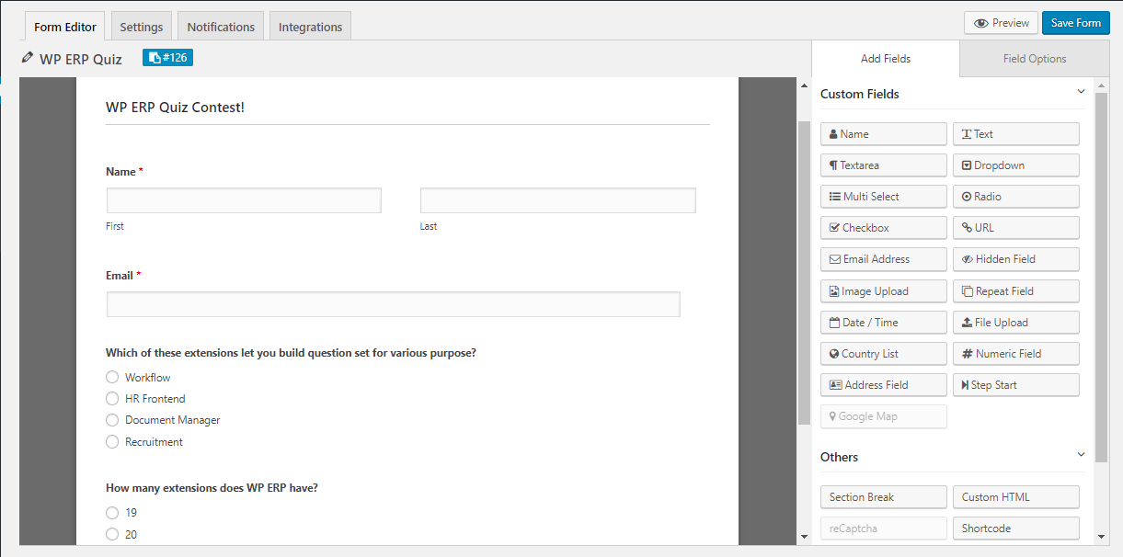Switch to the Add Fields panel tab
Screen dimensions: 1123x557
(x=886, y=59)
